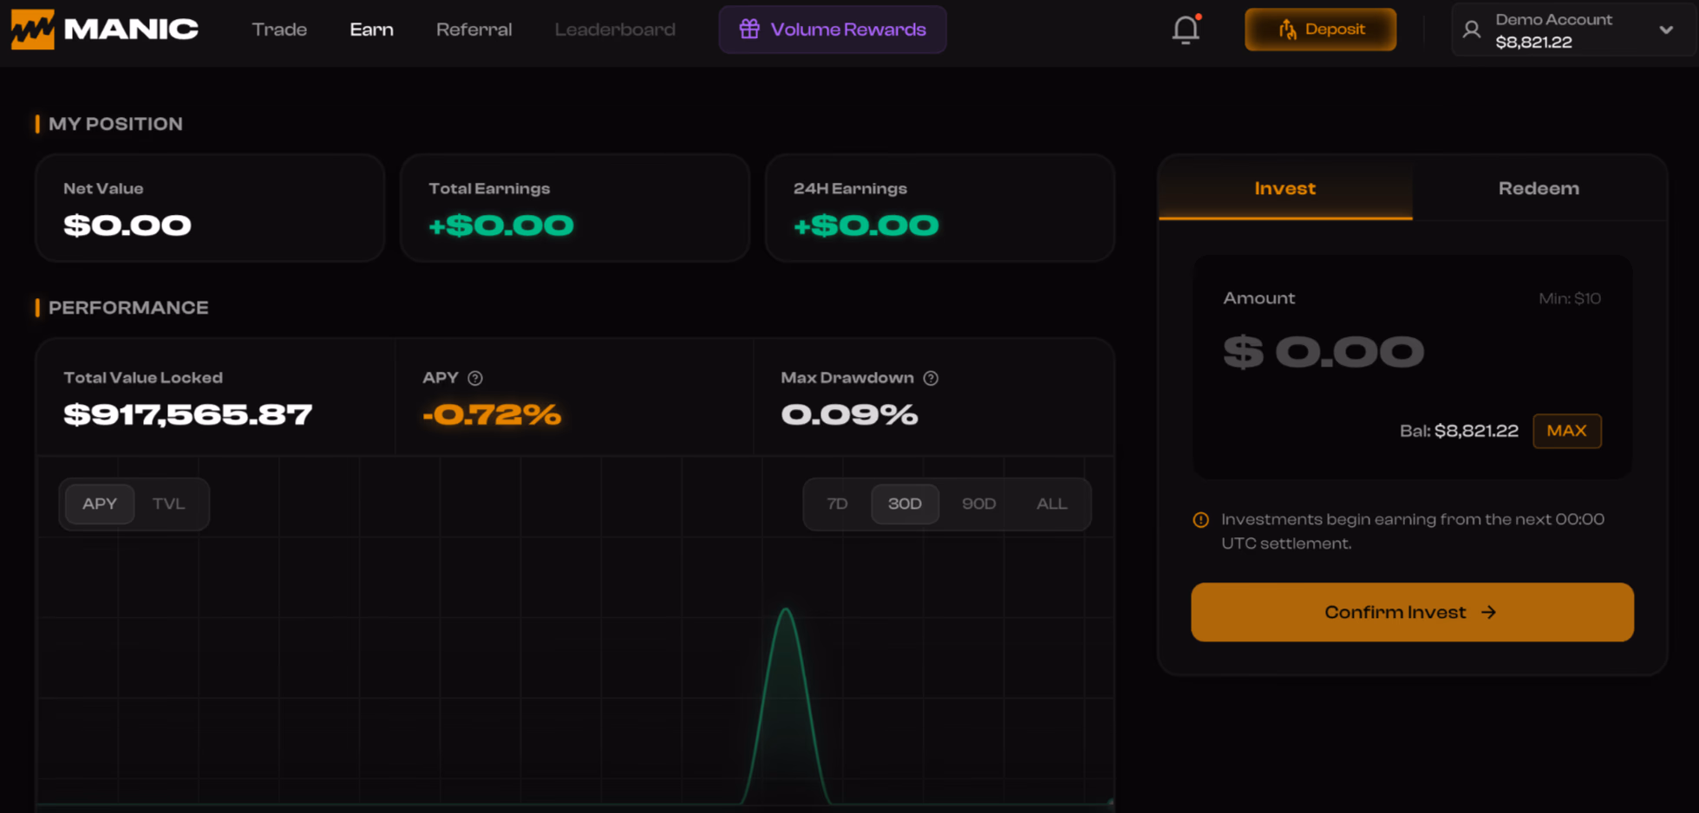Click the Volume Rewards gift icon
The width and height of the screenshot is (1699, 813).
[749, 29]
